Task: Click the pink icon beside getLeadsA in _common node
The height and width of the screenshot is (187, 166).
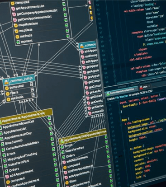Action: (x=87, y=93)
